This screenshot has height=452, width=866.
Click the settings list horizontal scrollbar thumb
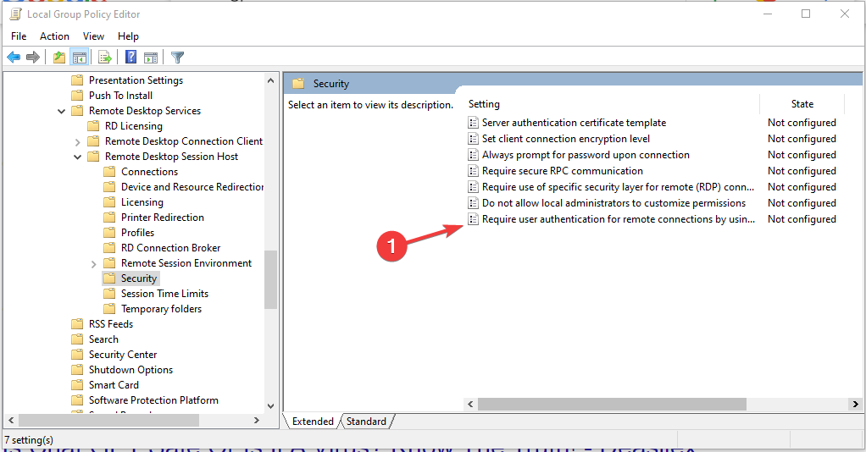[x=612, y=405]
